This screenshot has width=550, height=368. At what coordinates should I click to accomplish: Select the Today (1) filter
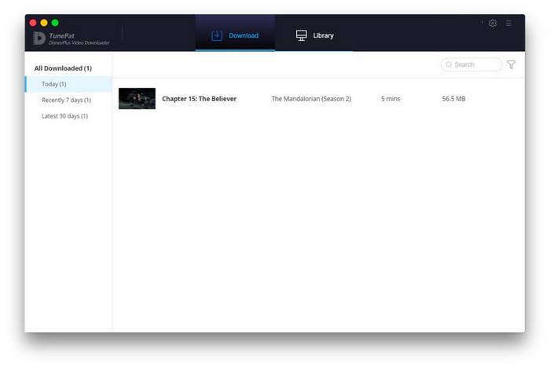(x=68, y=84)
